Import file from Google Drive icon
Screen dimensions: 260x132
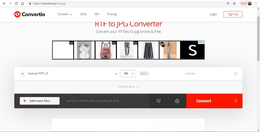tap(177, 101)
